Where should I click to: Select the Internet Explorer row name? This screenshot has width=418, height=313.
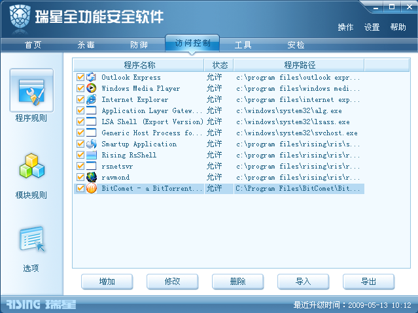pos(135,99)
